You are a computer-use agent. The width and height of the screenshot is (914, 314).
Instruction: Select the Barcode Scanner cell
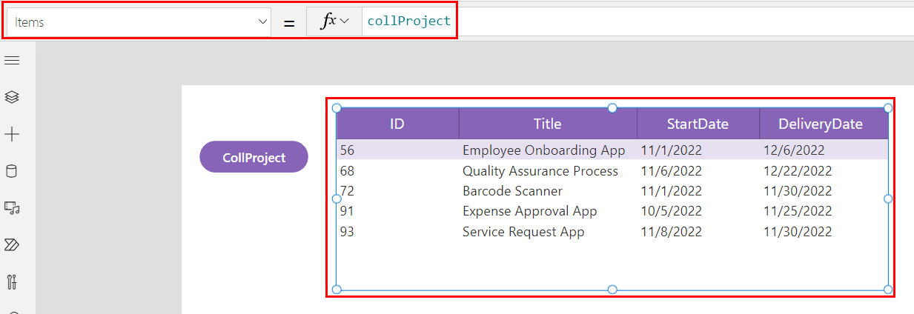click(512, 191)
